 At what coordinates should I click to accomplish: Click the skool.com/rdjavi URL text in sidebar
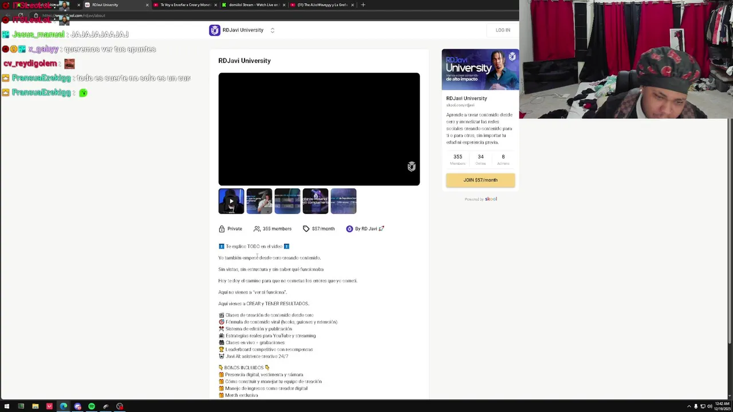[x=460, y=105]
